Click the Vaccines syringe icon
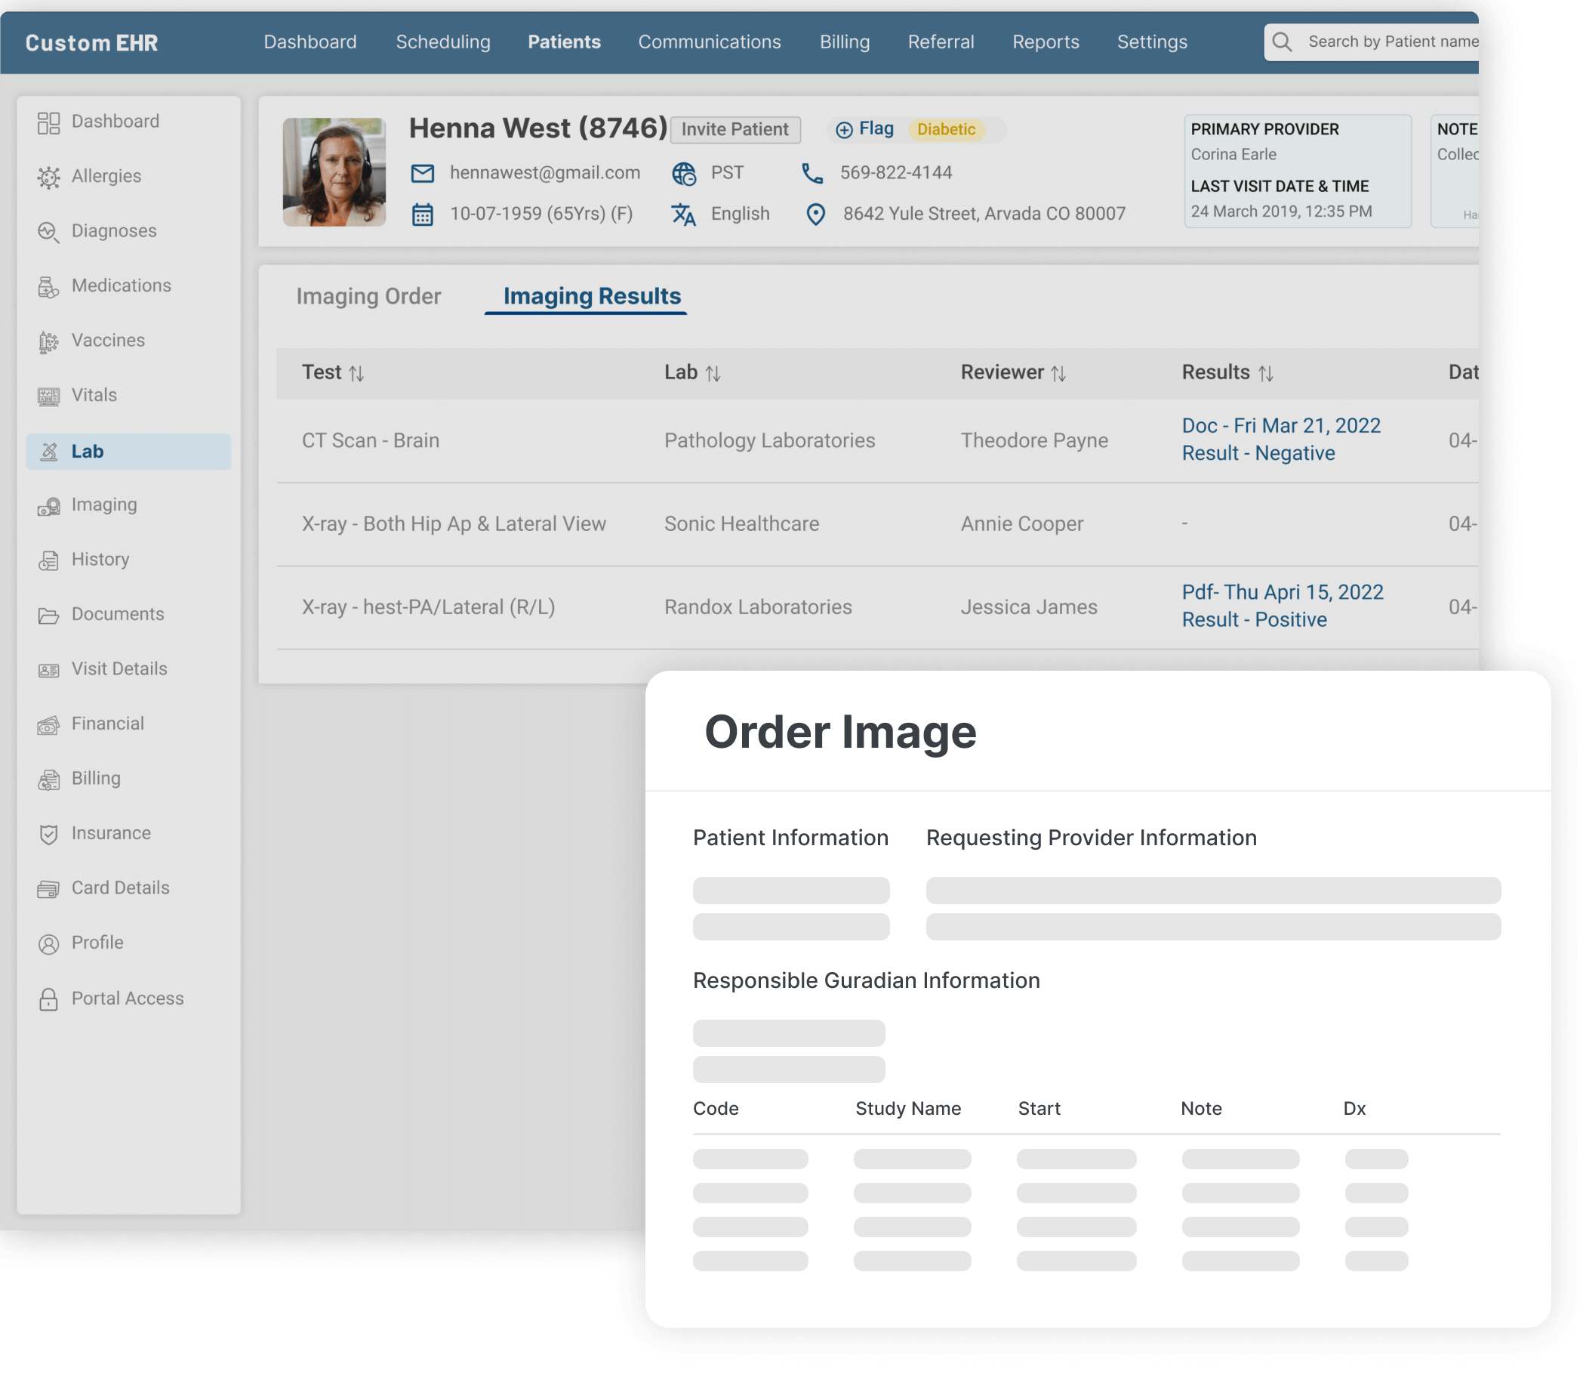The width and height of the screenshot is (1583, 1386). coord(48,341)
